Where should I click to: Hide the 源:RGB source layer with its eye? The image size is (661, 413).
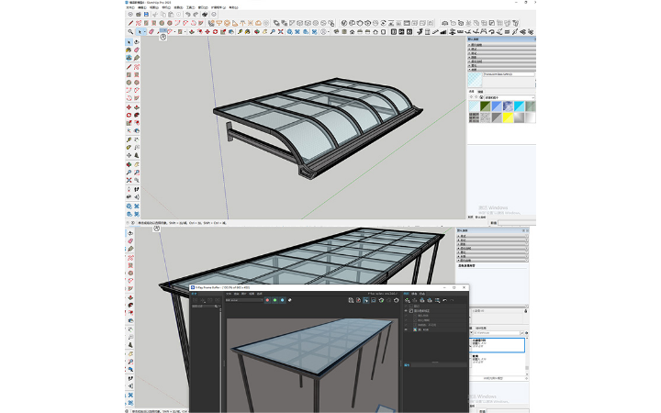pos(406,329)
